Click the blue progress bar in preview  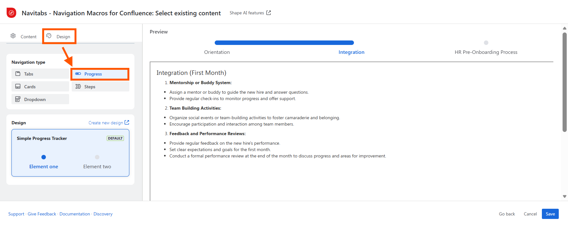[284, 43]
